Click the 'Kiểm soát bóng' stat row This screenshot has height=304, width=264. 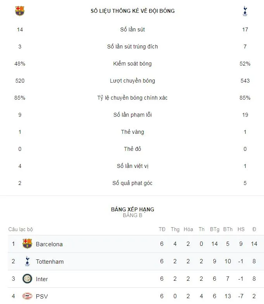[x=133, y=64]
